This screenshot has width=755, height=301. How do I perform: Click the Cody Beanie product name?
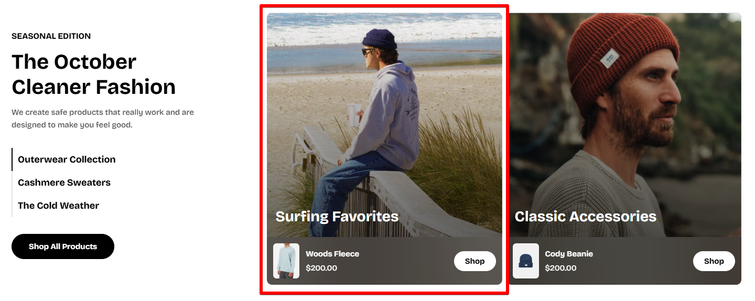tap(569, 254)
